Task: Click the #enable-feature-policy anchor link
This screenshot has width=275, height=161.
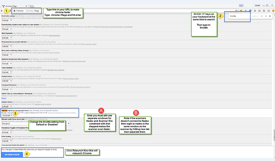Action: (71, 79)
